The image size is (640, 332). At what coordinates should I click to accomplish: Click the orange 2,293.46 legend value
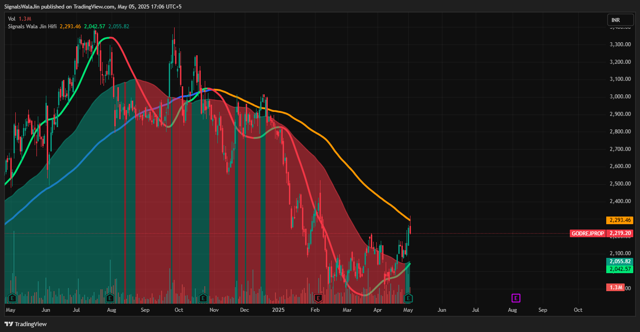[x=70, y=27]
